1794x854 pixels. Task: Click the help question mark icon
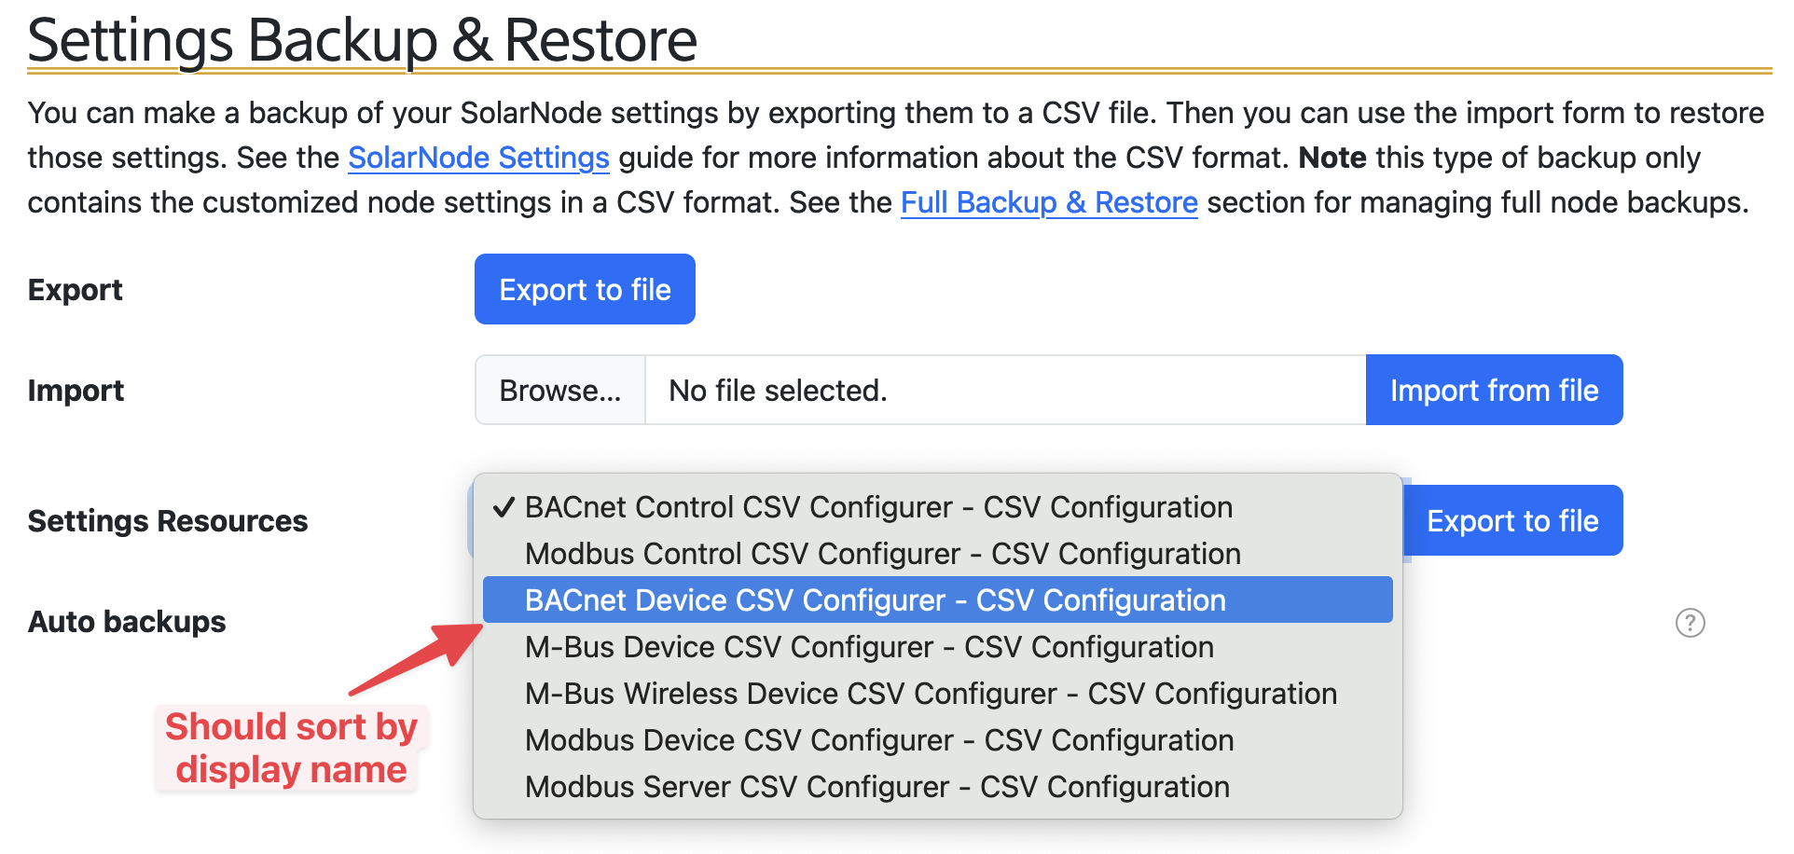pos(1690,622)
